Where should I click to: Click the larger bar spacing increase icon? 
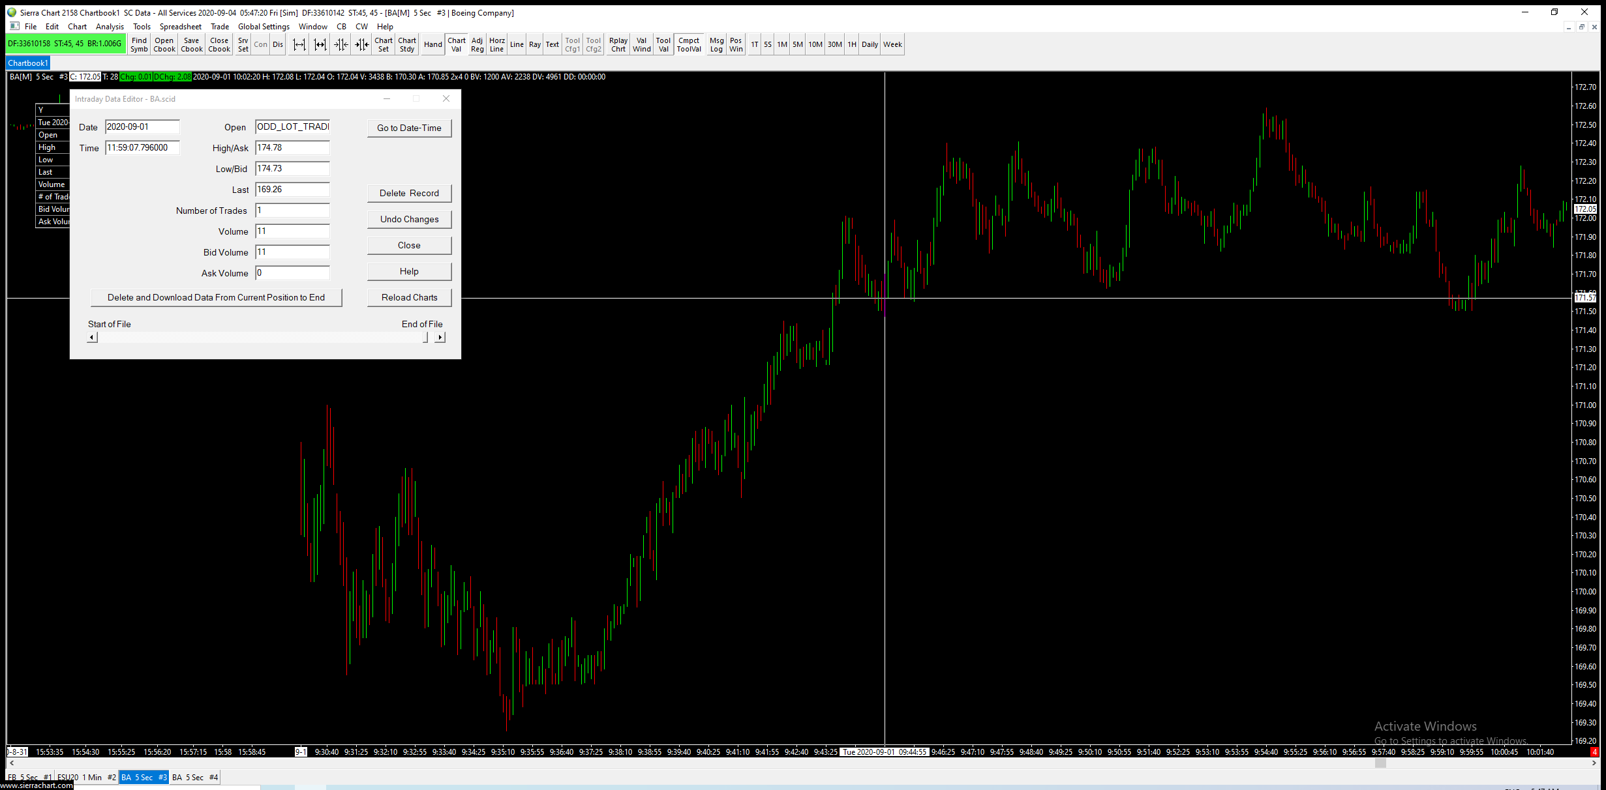click(320, 44)
